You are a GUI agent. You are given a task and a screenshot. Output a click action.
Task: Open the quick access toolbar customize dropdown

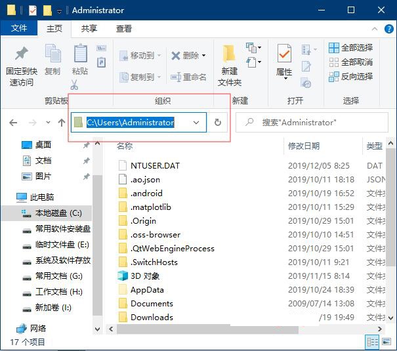[x=60, y=11]
